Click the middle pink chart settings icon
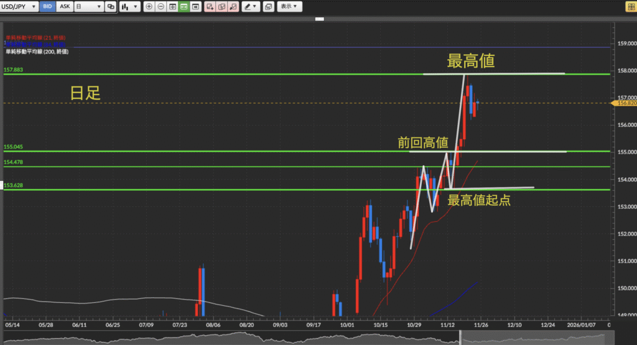Screen dimensions: 637x345 pos(221,7)
